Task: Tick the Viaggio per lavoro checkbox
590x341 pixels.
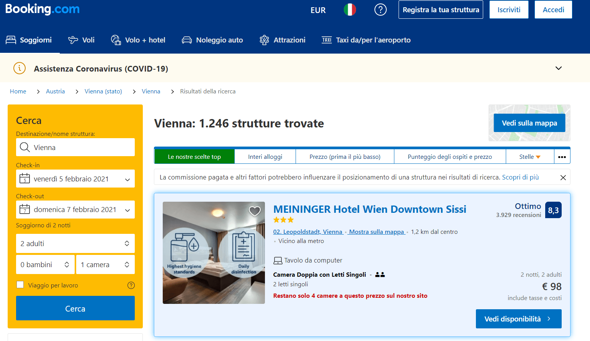Action: click(x=20, y=285)
